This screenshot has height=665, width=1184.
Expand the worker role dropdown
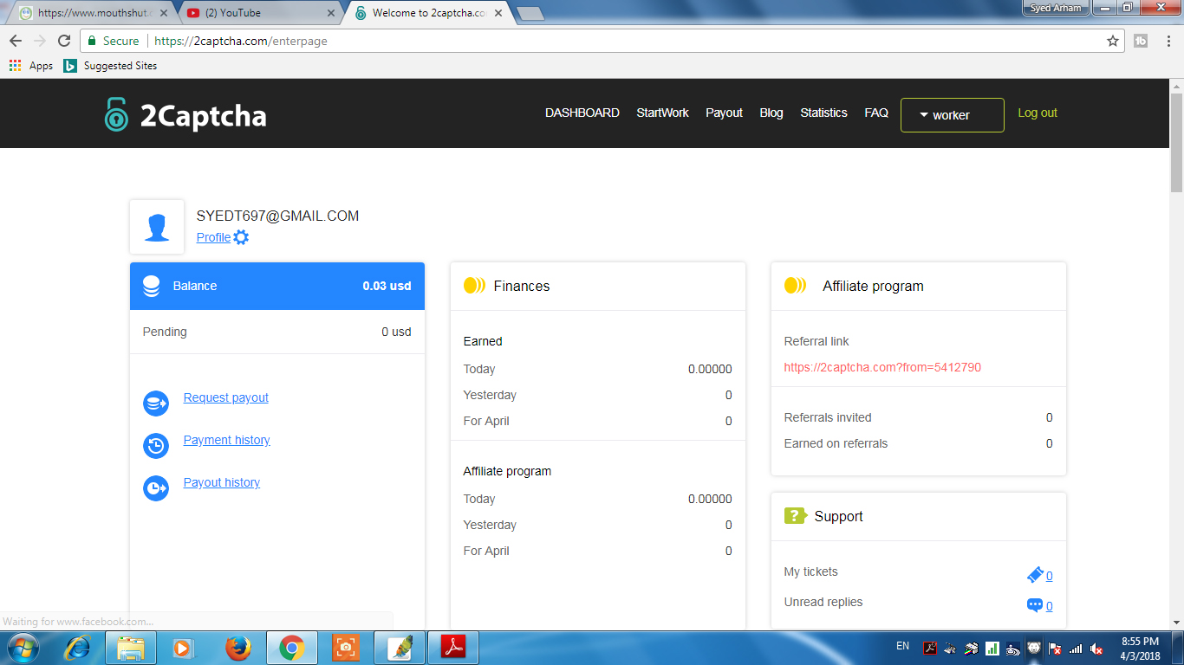[953, 115]
